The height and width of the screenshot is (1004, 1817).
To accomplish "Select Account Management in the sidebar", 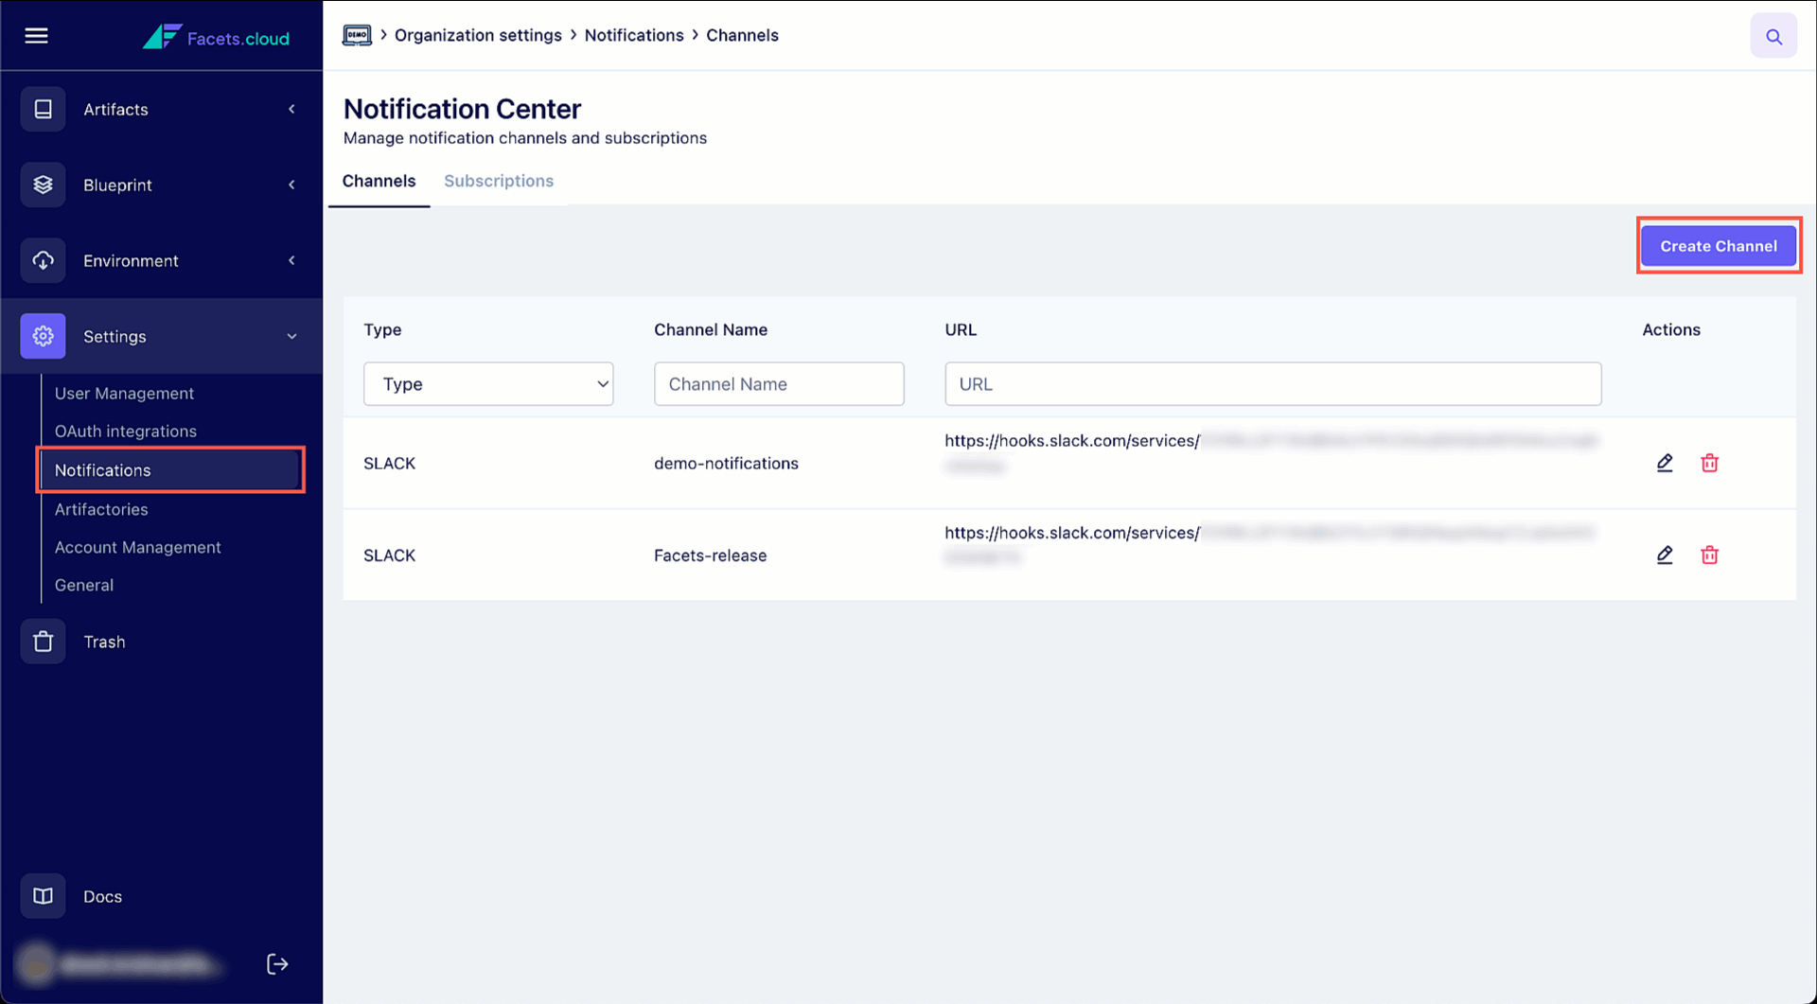I will (x=137, y=547).
